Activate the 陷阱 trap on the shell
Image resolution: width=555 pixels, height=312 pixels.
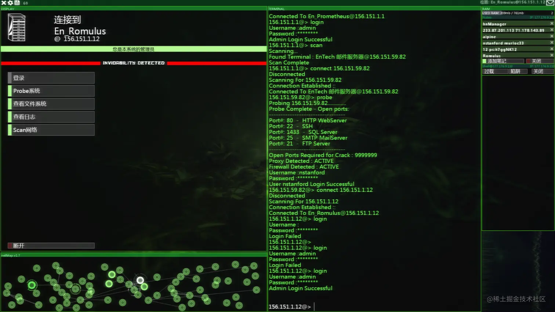(518, 71)
